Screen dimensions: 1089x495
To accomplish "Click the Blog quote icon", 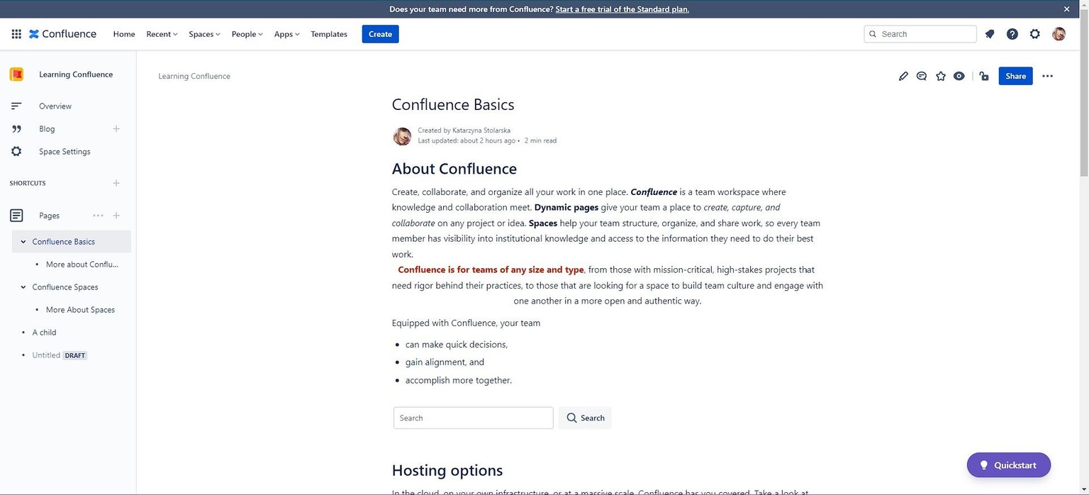I will pyautogui.click(x=16, y=129).
